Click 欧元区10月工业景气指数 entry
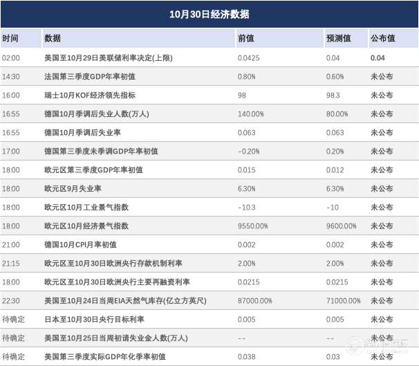Viewport: 419px width, 366px height. (86, 207)
